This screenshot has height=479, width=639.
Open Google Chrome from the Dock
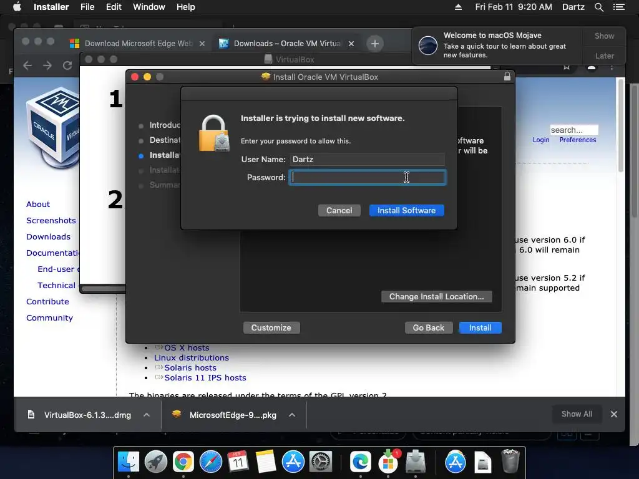coord(183,462)
